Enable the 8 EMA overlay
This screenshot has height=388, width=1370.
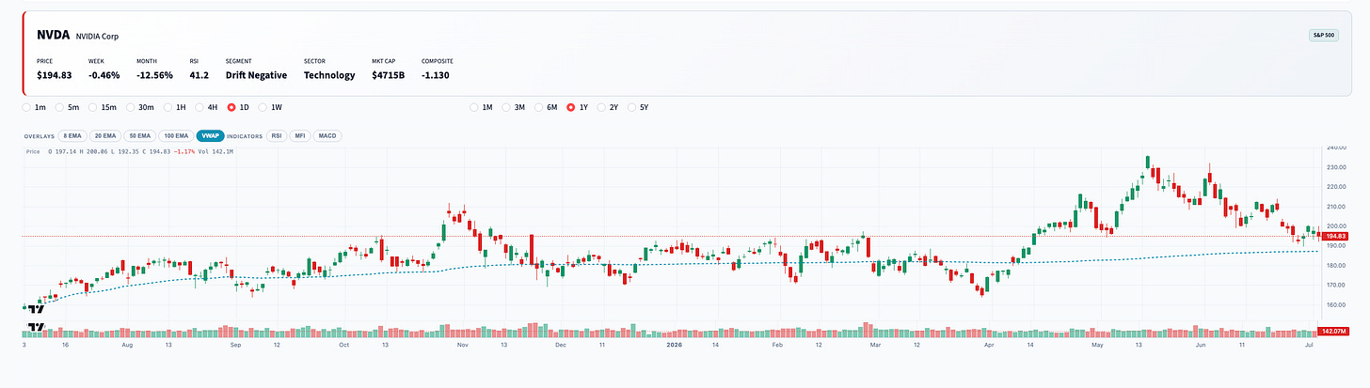72,135
